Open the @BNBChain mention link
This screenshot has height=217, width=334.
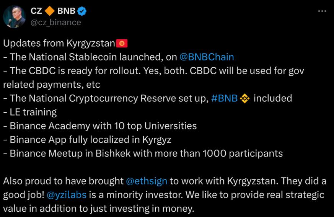click(x=207, y=57)
